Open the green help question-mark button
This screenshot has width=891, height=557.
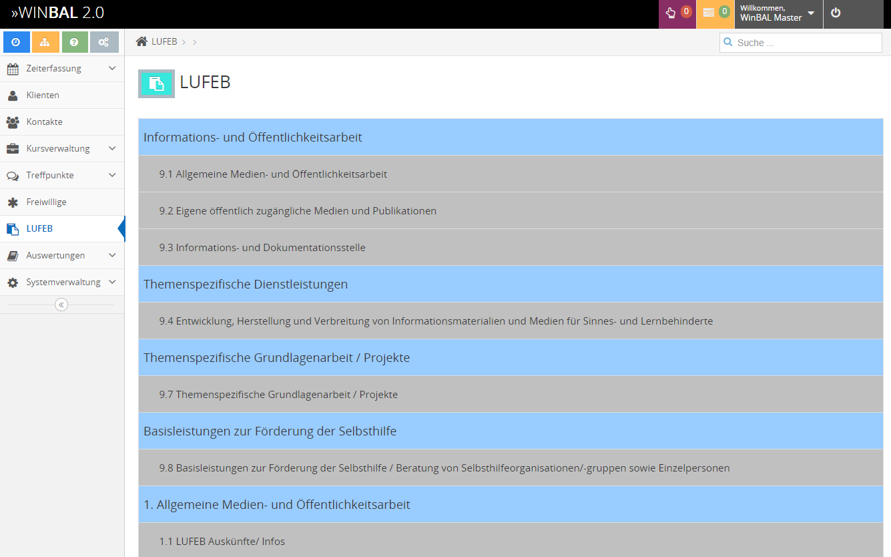(74, 42)
